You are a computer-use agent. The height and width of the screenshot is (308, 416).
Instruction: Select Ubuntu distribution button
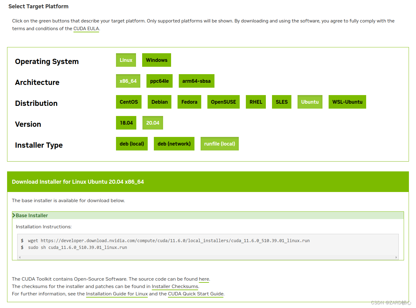[310, 102]
